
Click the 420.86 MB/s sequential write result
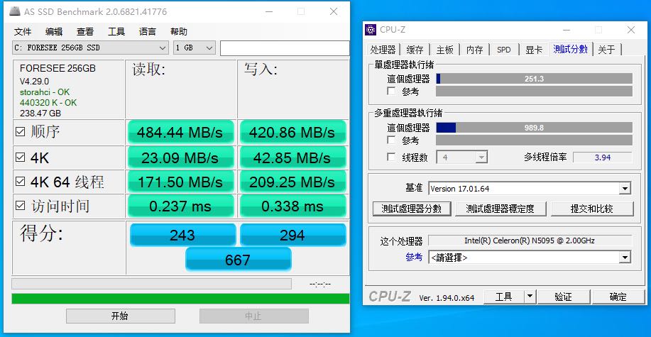(x=292, y=133)
